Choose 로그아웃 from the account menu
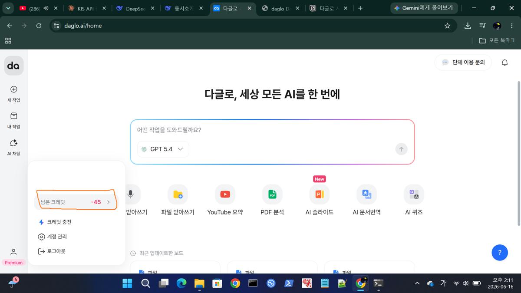Screen dimensions: 521x293 point(52,251)
